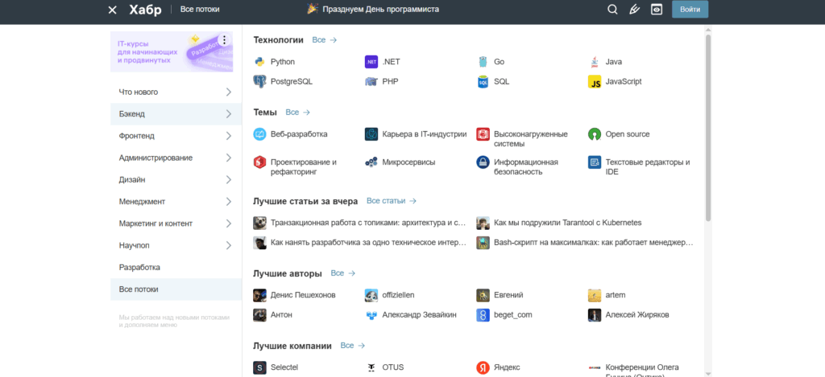Open the Yandex company icon

click(x=483, y=367)
